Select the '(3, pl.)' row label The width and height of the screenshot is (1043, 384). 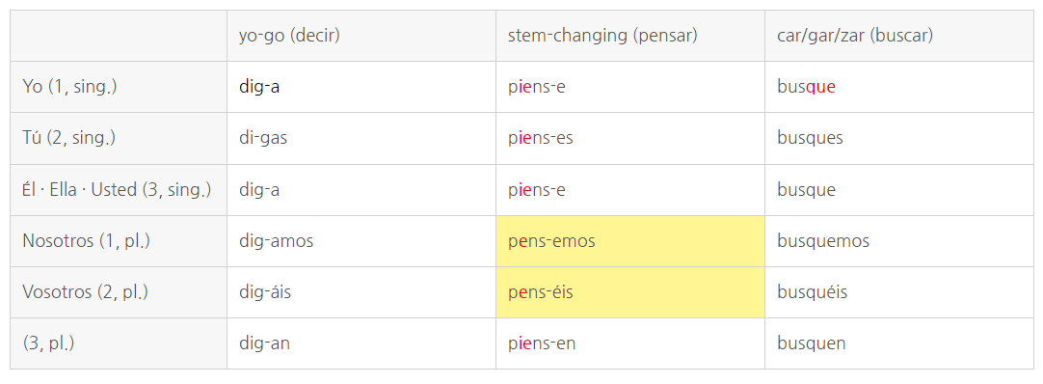(119, 343)
